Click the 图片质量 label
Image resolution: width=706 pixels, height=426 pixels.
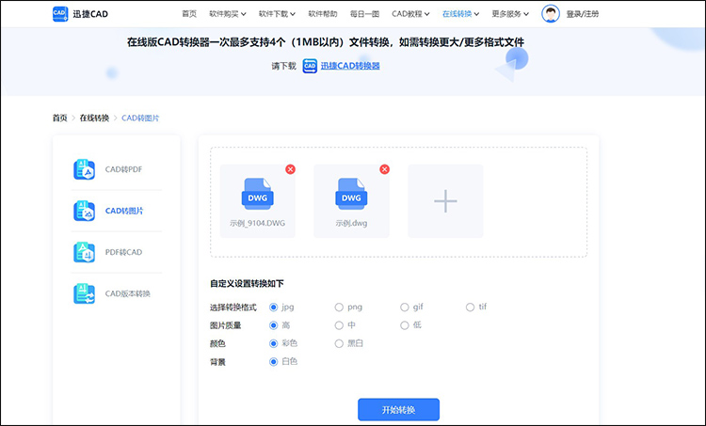[226, 325]
